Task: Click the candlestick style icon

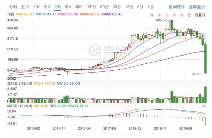Action: (x=189, y=15)
